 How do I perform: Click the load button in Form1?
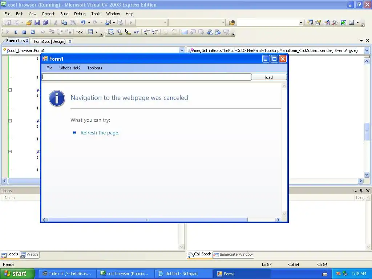[x=269, y=77]
